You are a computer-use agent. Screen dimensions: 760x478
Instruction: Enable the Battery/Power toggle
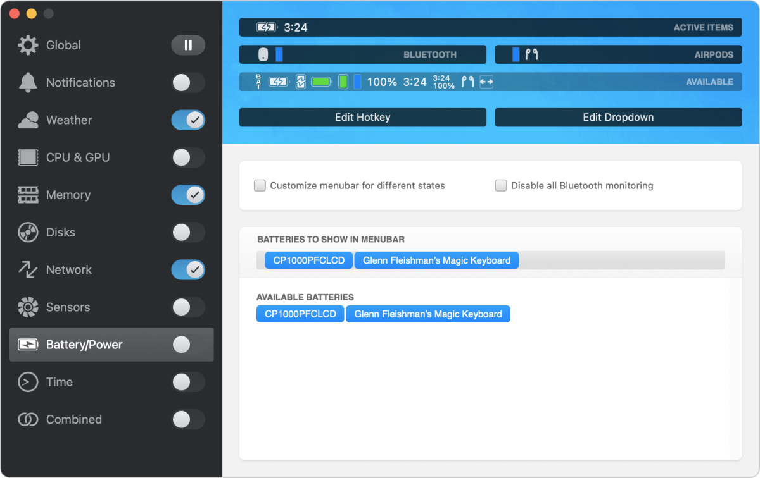click(188, 345)
